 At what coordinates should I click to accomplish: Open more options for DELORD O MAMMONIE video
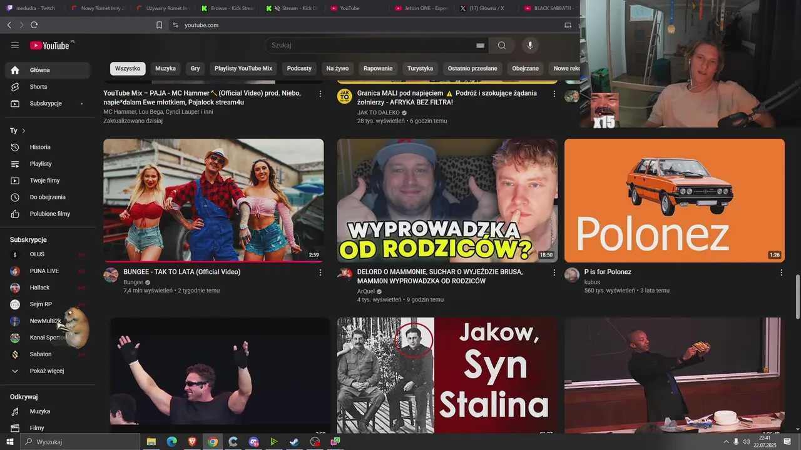pos(554,272)
